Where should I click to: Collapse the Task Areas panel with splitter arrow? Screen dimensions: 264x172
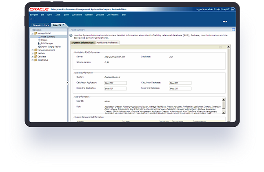68,83
